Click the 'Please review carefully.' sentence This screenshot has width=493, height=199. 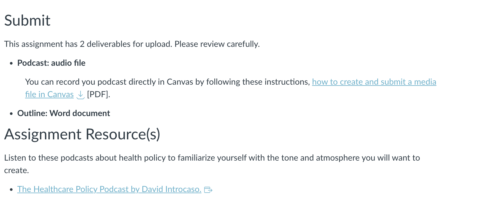pos(217,44)
